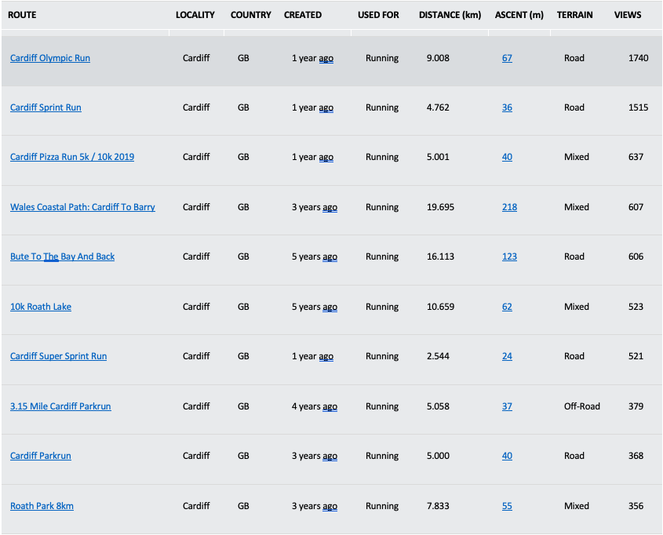Open the Cardiff Super Sprint Run link

[x=58, y=356]
